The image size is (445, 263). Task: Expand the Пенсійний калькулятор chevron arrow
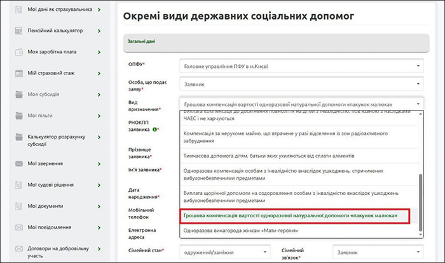click(x=99, y=31)
